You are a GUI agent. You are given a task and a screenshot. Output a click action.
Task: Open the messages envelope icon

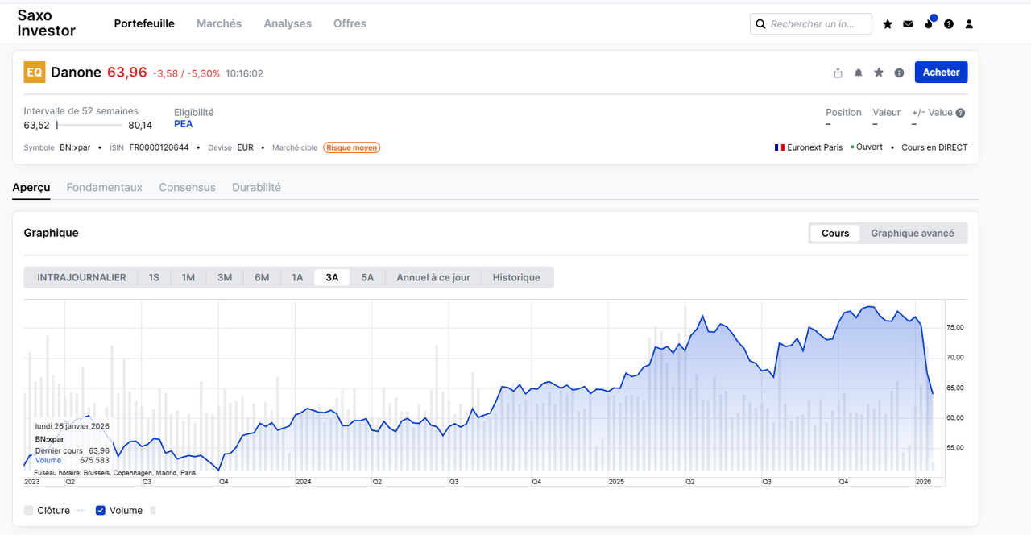(908, 24)
